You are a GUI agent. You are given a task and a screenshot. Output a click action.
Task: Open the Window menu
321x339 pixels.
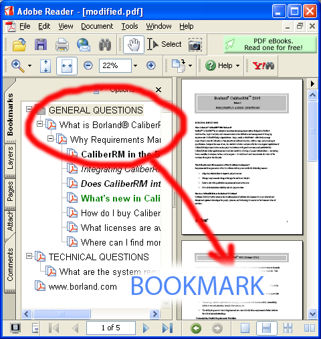tap(159, 26)
